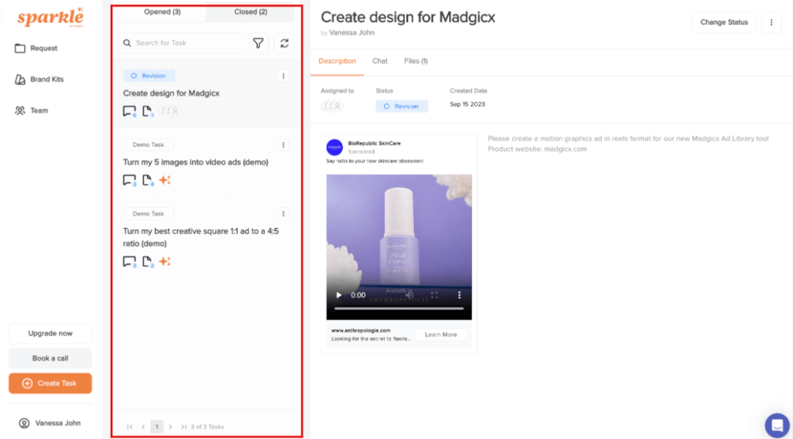
Task: Click sparkle AI icon on 4:5 ratio demo task
Action: [x=165, y=261]
